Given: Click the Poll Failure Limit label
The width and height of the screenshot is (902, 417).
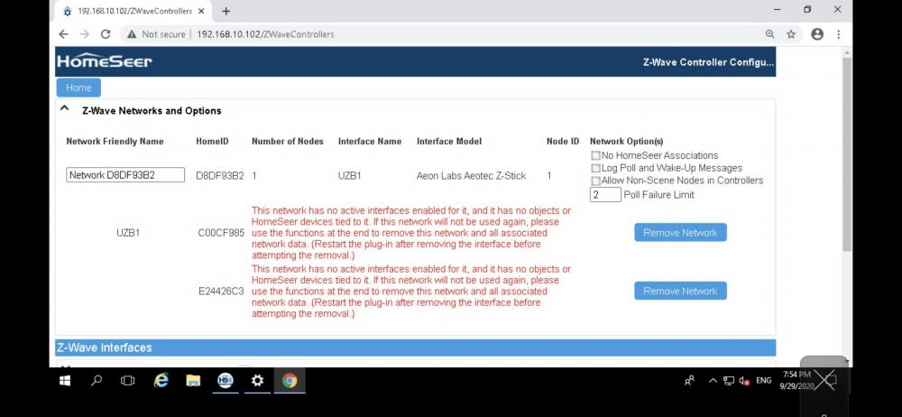Looking at the screenshot, I should tap(658, 195).
